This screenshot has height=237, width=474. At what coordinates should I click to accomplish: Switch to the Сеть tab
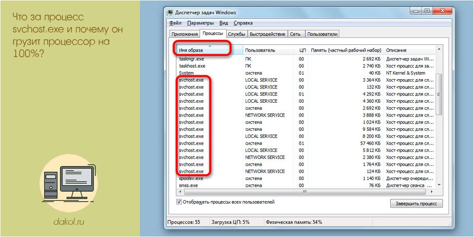(295, 34)
